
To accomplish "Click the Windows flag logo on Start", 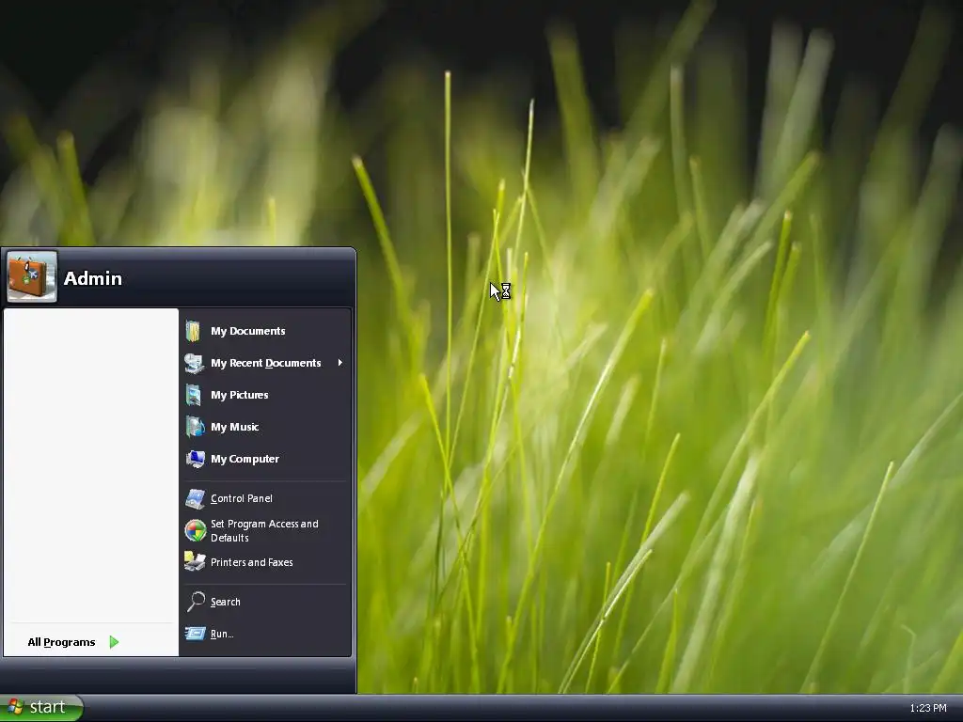I will tap(16, 707).
